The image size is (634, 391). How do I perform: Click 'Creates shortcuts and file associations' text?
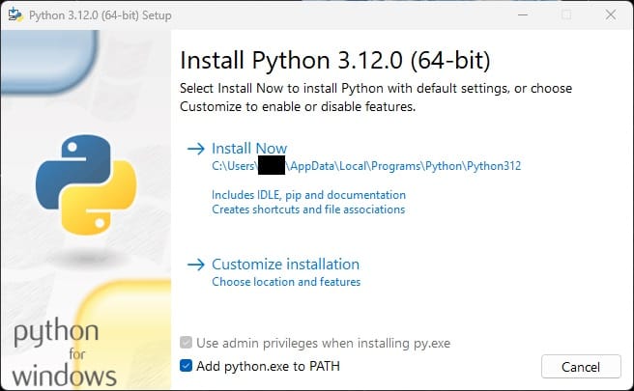click(308, 209)
